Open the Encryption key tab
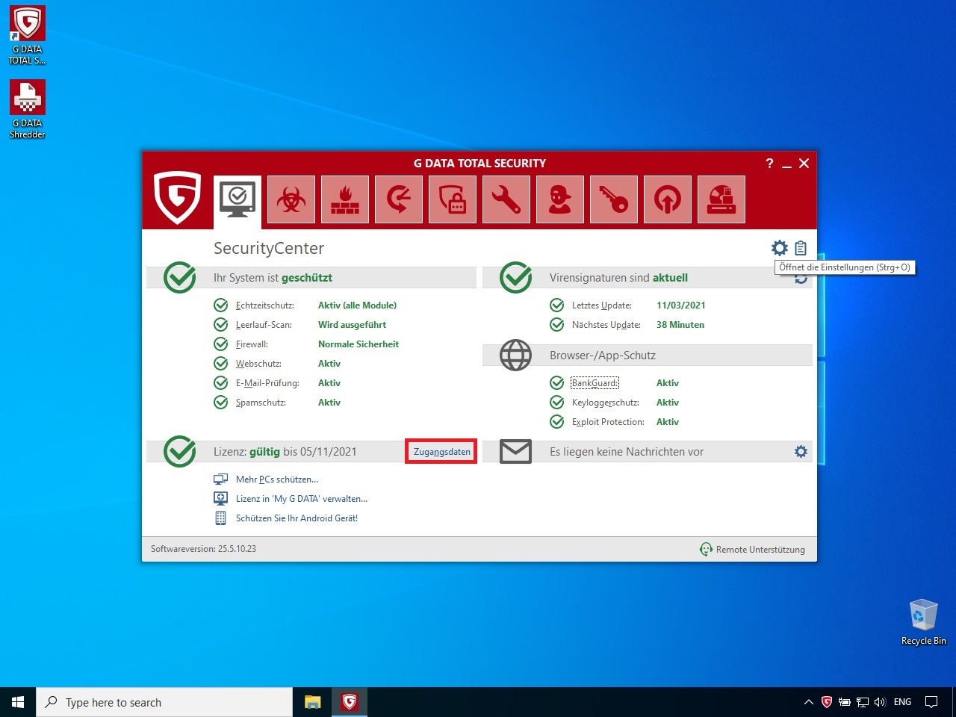Image resolution: width=956 pixels, height=717 pixels. click(x=614, y=199)
